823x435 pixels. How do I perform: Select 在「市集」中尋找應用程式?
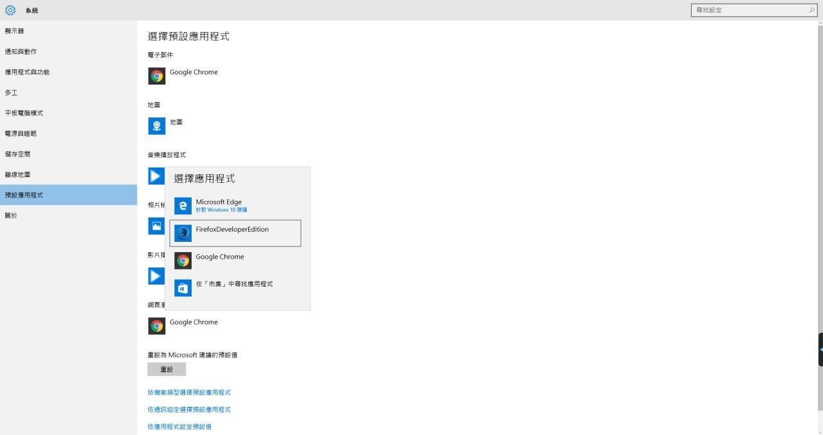235,288
